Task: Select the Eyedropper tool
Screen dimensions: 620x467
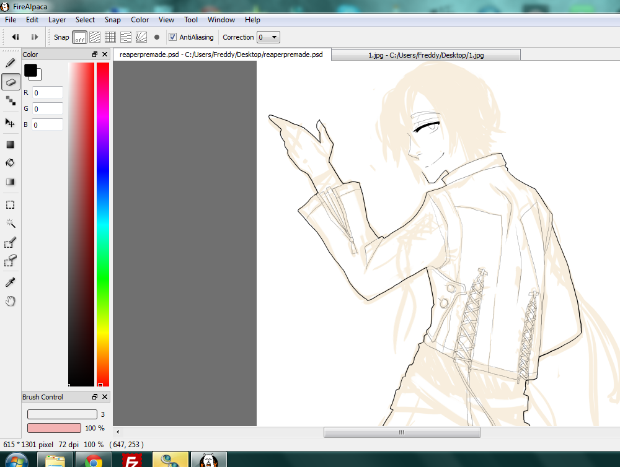Action: click(x=11, y=282)
